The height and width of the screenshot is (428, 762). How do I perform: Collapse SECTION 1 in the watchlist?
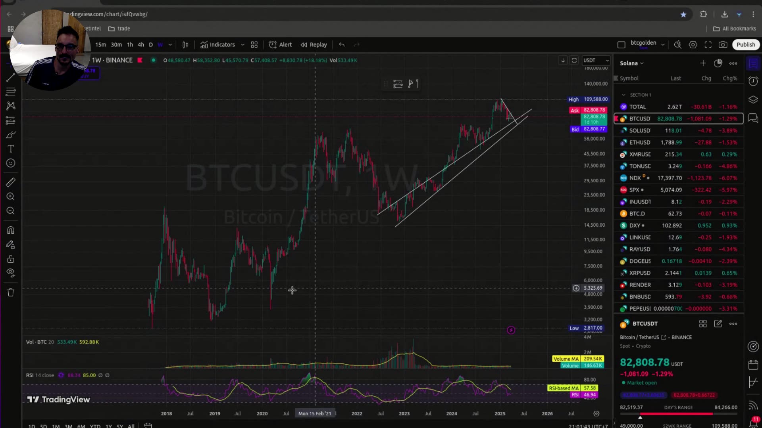tap(624, 95)
